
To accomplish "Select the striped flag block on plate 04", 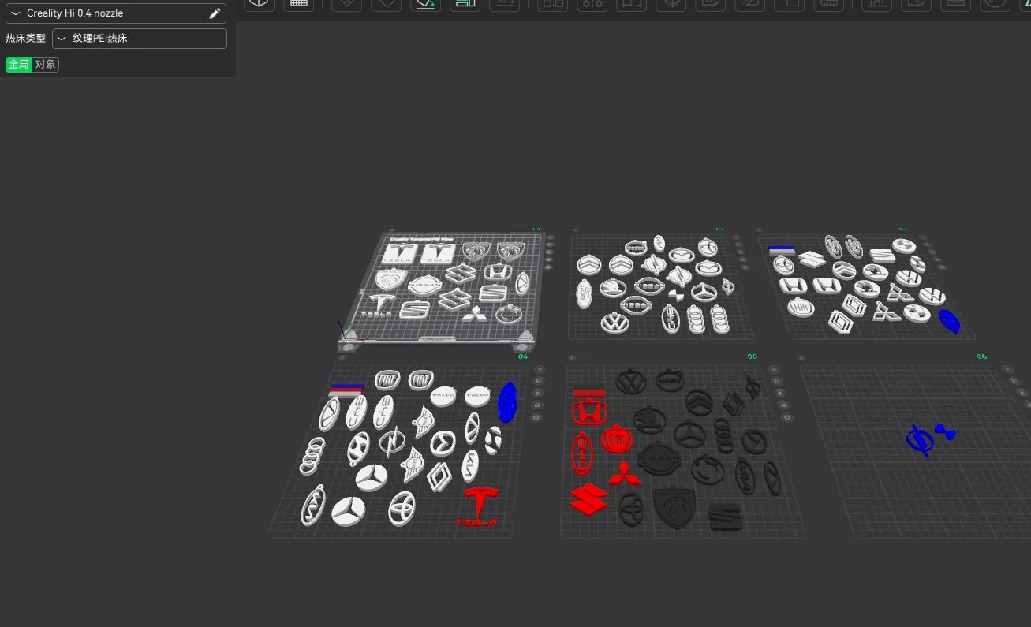I will 346,390.
